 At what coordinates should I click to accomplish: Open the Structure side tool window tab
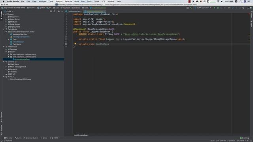point(1,130)
